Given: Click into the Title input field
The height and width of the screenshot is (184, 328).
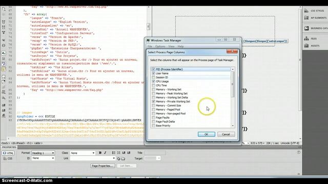Looking at the screenshot, I should pyautogui.click(x=155, y=153).
